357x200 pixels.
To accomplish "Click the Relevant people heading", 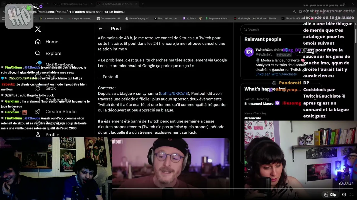I will tap(263, 39).
